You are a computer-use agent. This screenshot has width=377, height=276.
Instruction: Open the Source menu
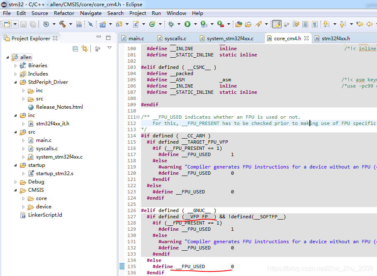click(40, 13)
